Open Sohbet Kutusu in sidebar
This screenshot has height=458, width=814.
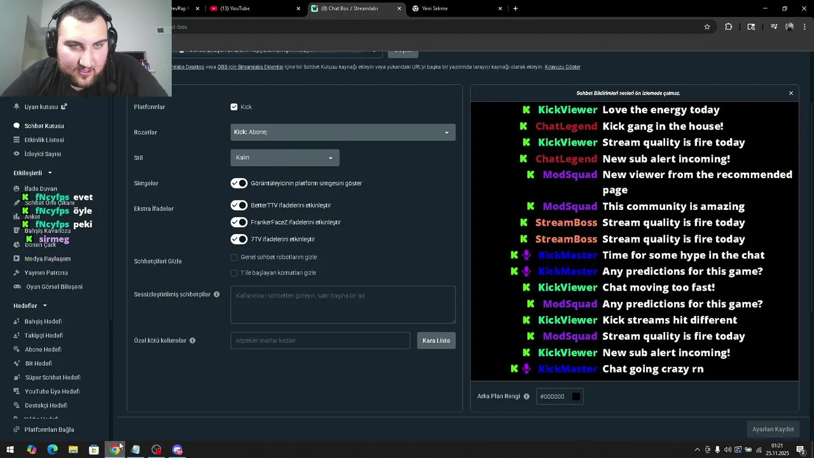pos(44,126)
